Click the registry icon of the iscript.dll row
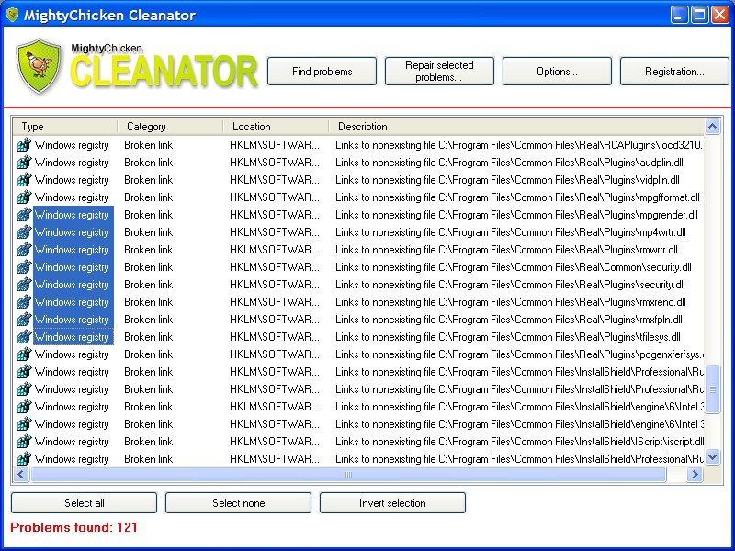The width and height of the screenshot is (735, 551). point(24,442)
